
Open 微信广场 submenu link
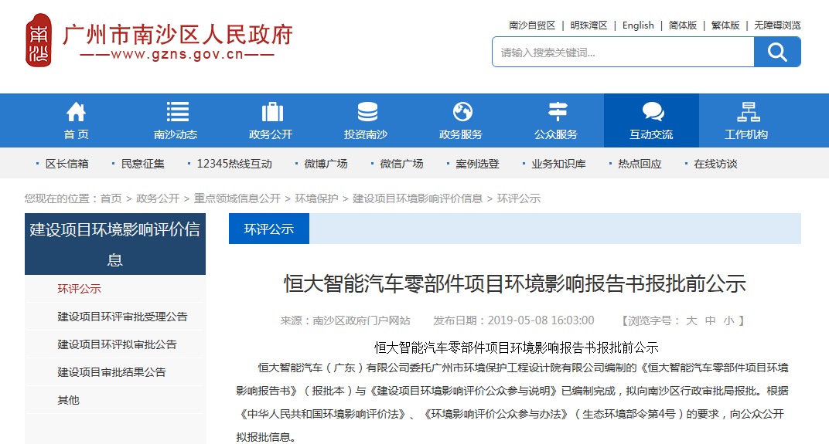pyautogui.click(x=401, y=164)
